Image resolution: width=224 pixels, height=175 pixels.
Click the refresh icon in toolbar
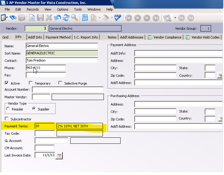[x=66, y=18]
